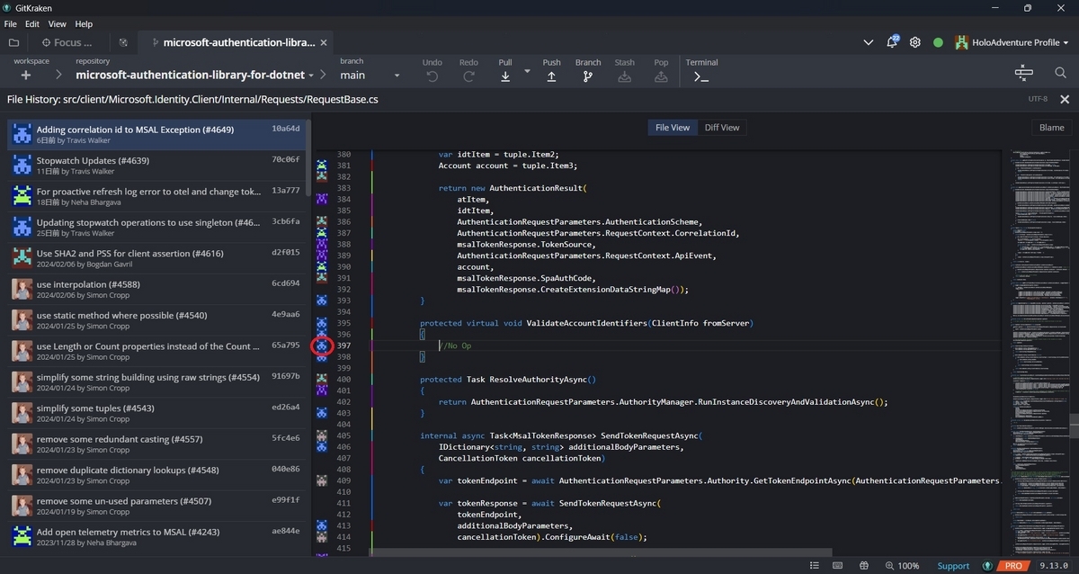Close the File History panel
Screen dimensions: 1079x574
tap(1065, 99)
